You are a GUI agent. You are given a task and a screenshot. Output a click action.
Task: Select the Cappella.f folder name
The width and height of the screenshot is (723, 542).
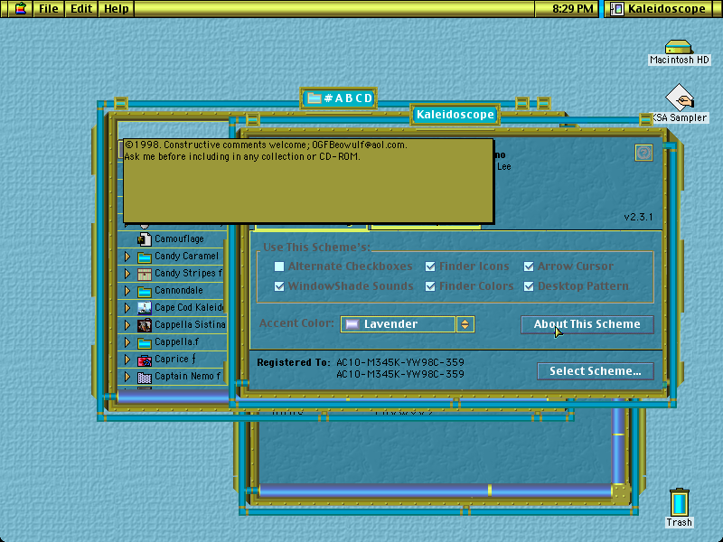click(x=176, y=342)
